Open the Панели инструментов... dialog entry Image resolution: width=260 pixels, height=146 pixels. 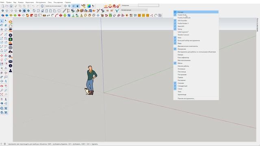tap(196, 98)
